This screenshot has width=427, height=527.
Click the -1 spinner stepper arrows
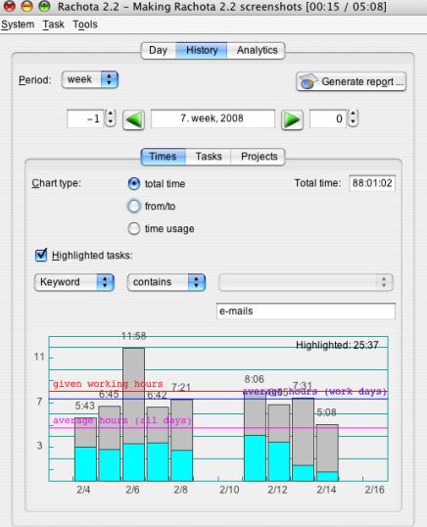click(x=111, y=119)
